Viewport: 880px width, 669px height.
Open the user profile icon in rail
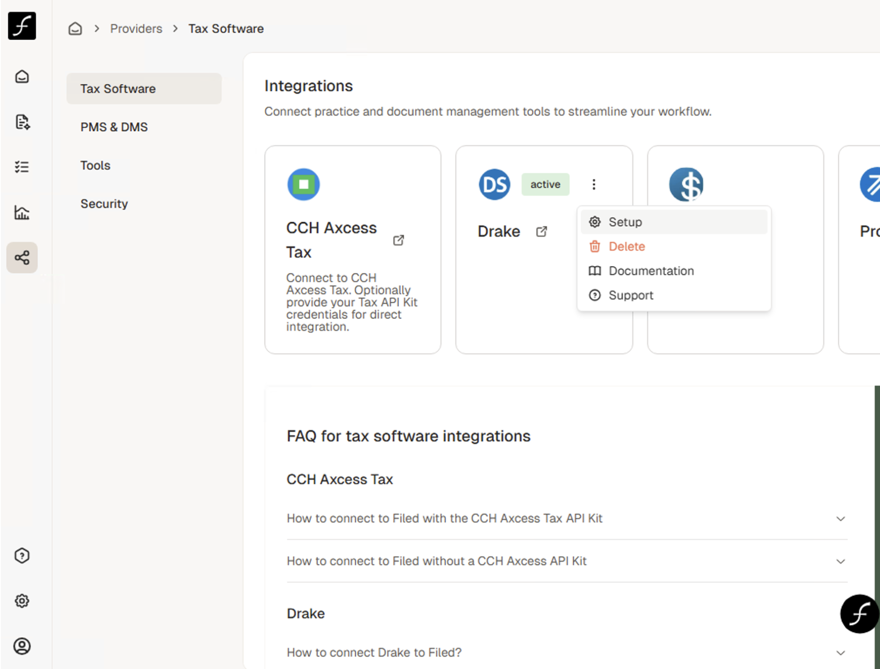22,646
